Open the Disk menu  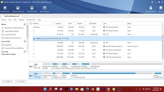15,20
